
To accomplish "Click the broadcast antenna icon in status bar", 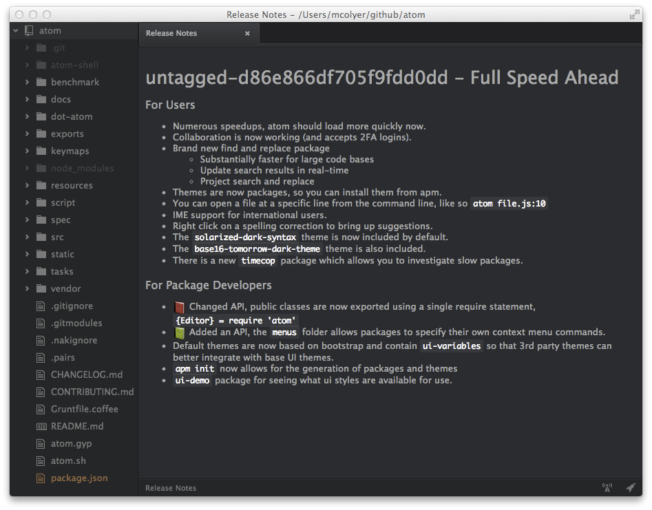I will click(607, 487).
